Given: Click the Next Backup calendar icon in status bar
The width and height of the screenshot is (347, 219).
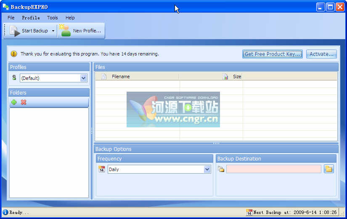Looking at the screenshot, I should [249, 212].
